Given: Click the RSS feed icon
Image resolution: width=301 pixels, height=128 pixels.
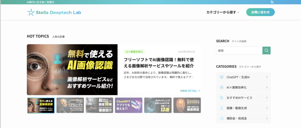Looking at the screenshot, I should [x=272, y=2].
